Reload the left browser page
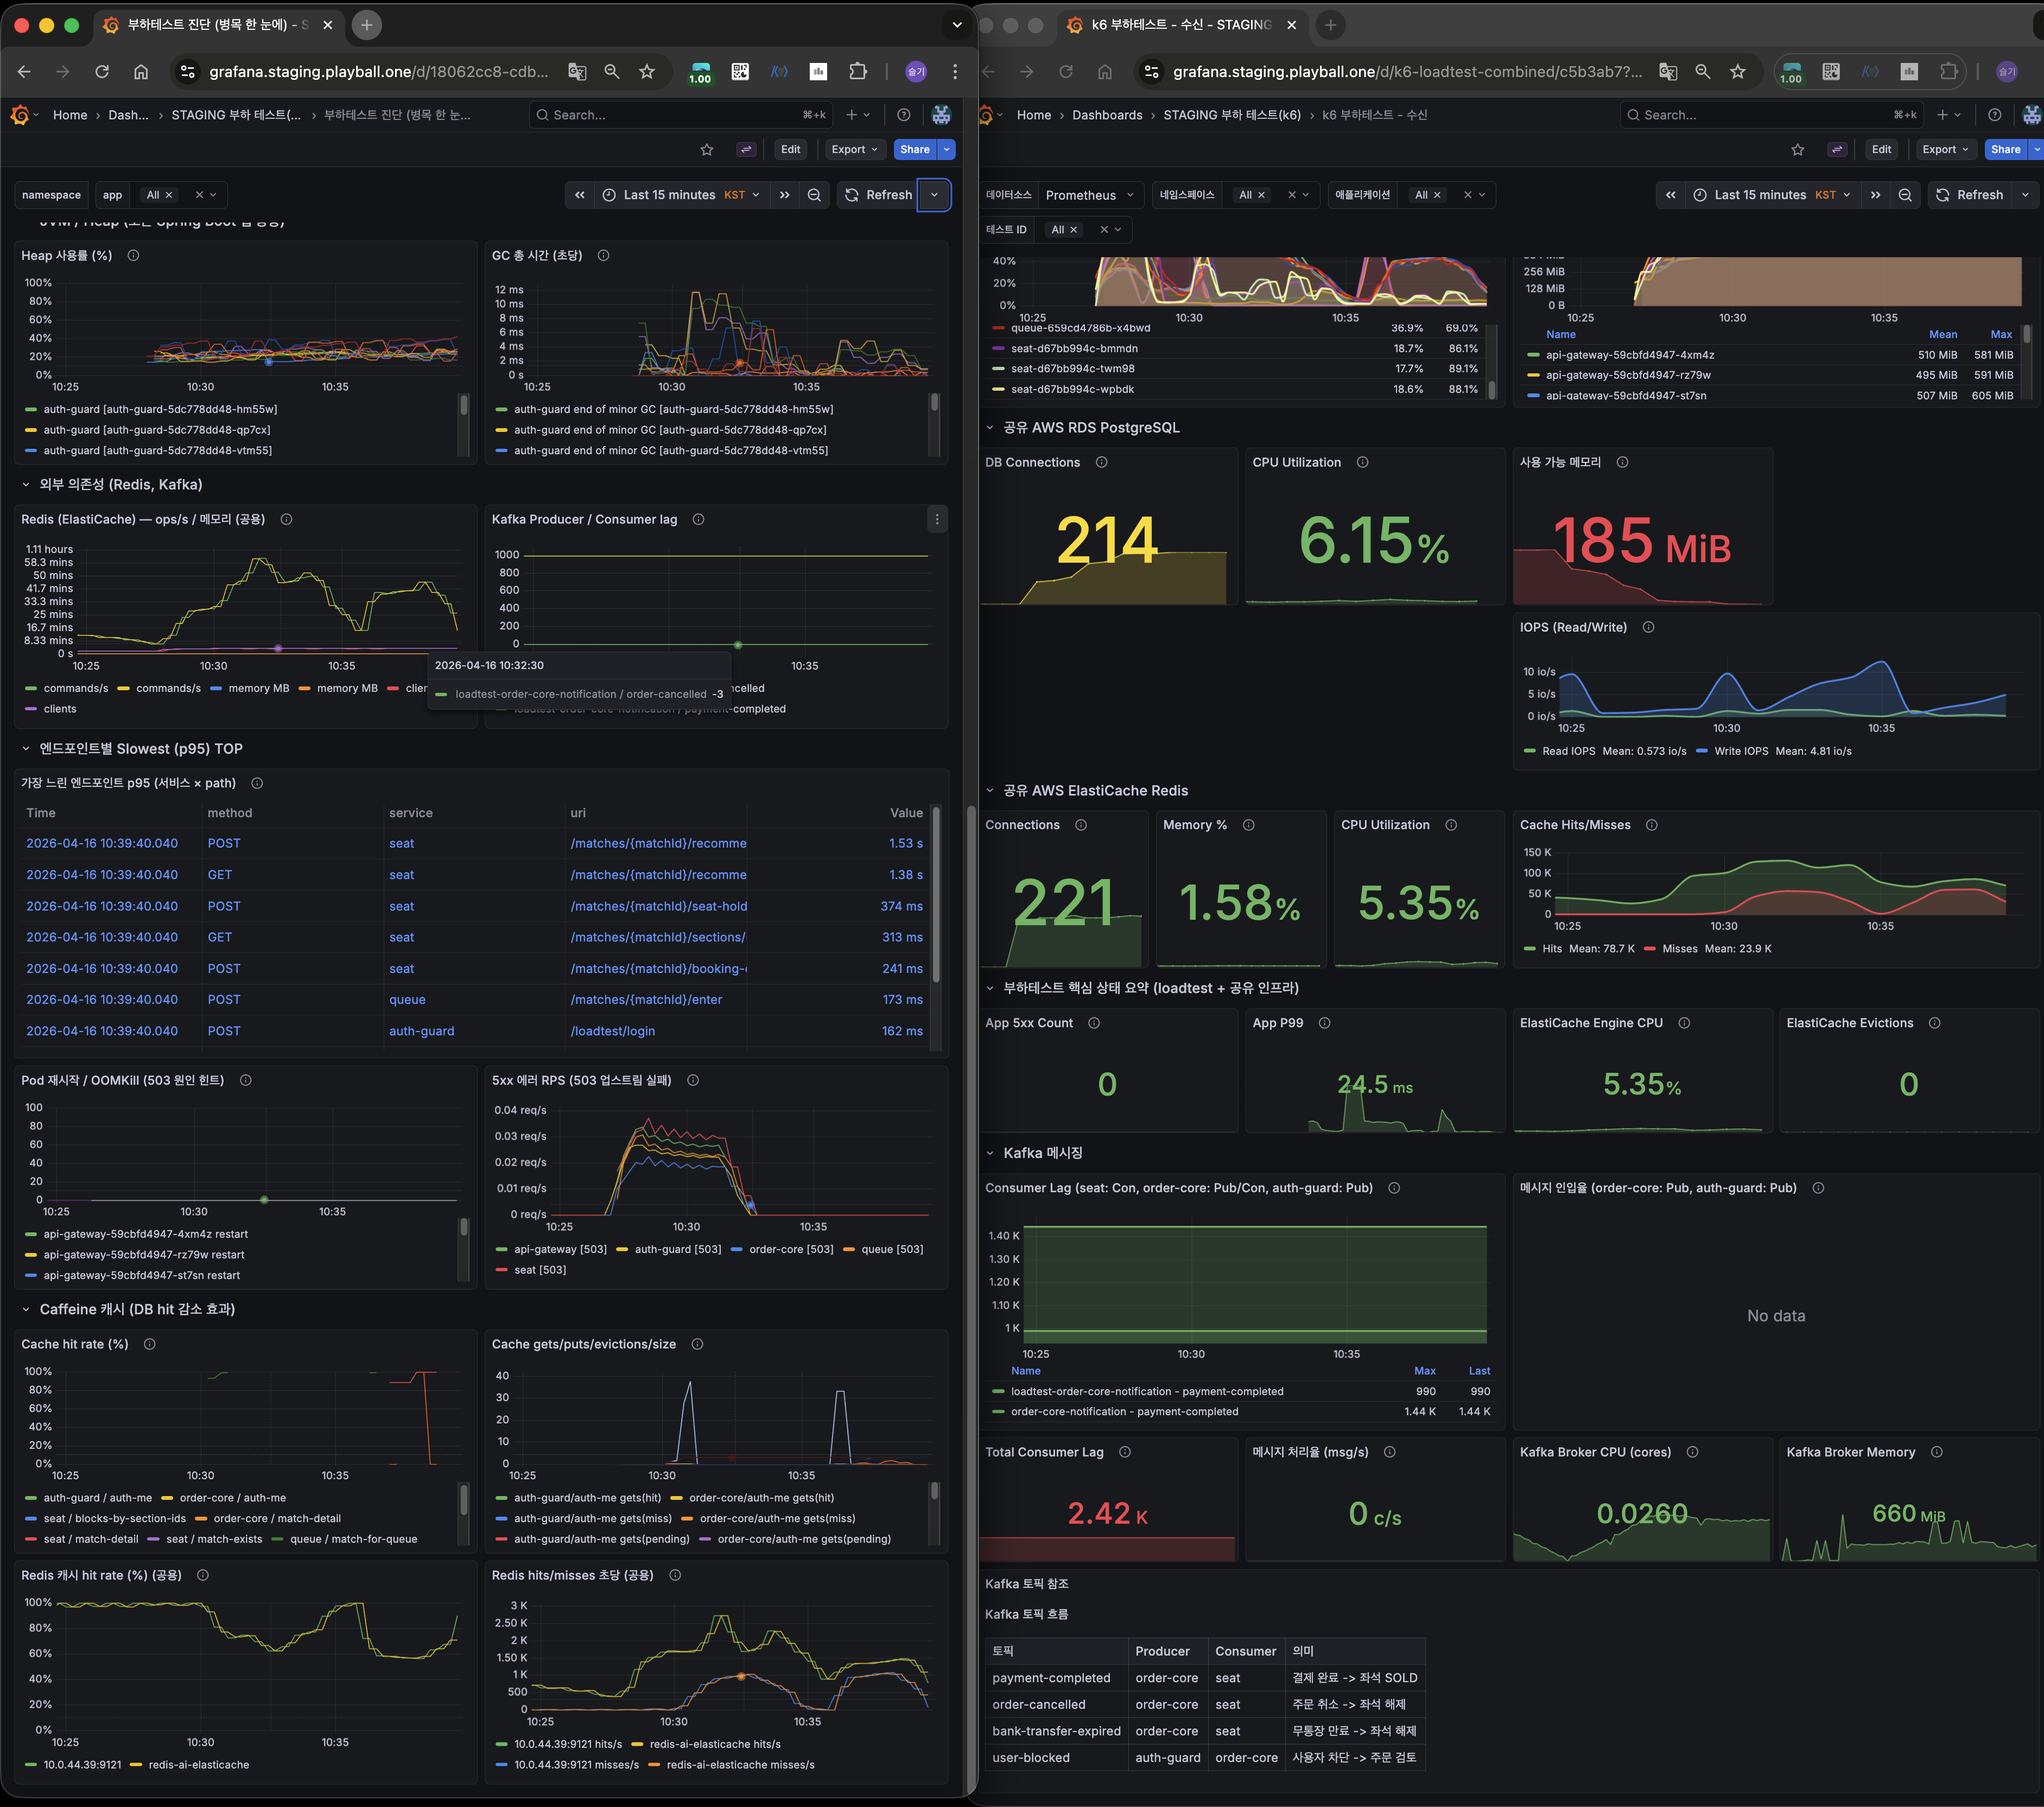2044x1807 pixels. click(102, 72)
